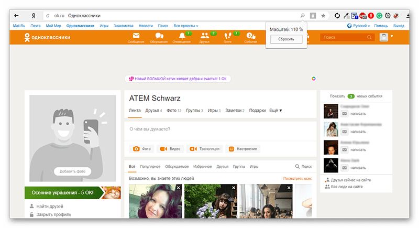The width and height of the screenshot is (419, 228).
Task: Open the browser sync extension icon
Action: coord(337,16)
